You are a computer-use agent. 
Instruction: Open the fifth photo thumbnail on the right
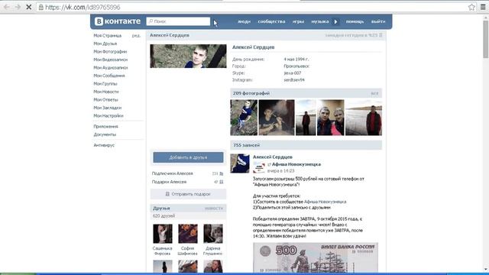pyautogui.click(x=364, y=118)
